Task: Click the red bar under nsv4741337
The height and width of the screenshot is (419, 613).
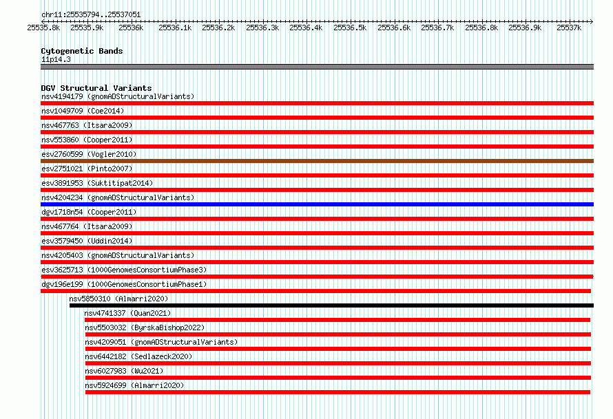Action: [x=337, y=320]
